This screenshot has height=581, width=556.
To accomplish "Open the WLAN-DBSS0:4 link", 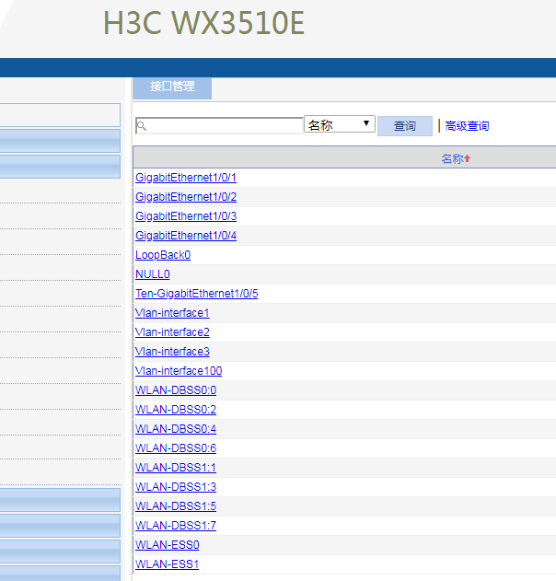I will (x=176, y=429).
